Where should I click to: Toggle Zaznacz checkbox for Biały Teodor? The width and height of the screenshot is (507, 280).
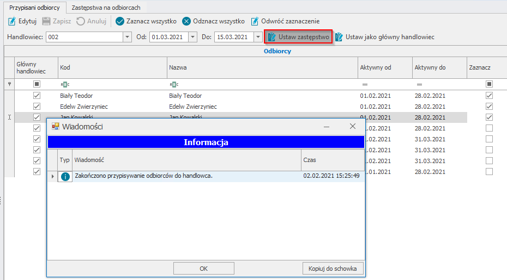(489, 96)
